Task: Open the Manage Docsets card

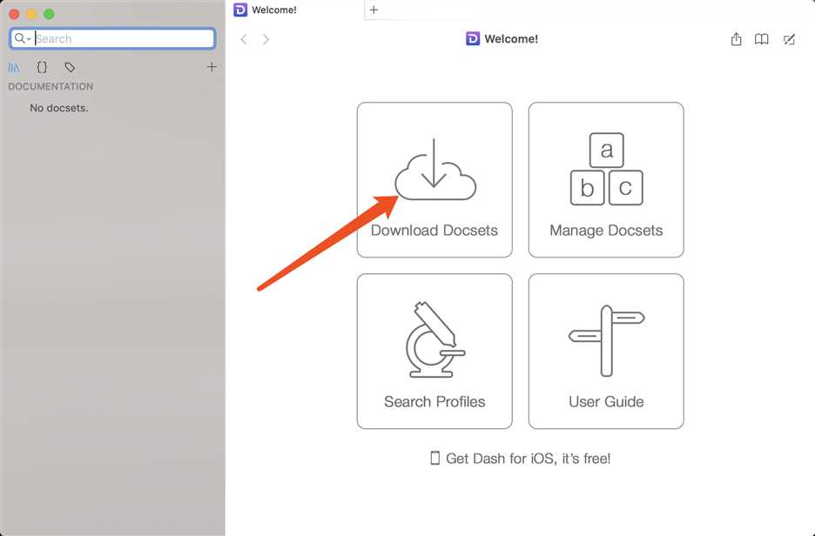Action: click(x=606, y=180)
